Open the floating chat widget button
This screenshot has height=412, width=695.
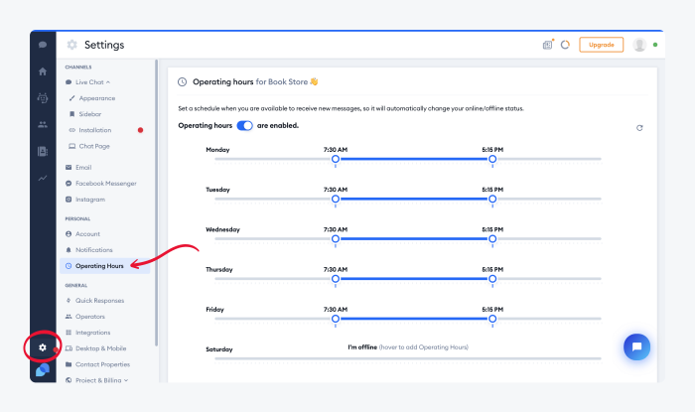pos(637,346)
